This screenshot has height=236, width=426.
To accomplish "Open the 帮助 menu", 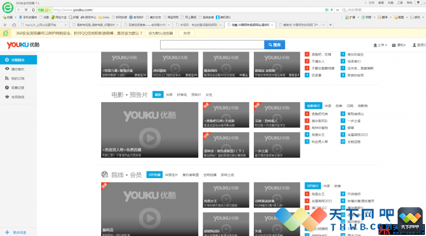I will coord(410,3).
